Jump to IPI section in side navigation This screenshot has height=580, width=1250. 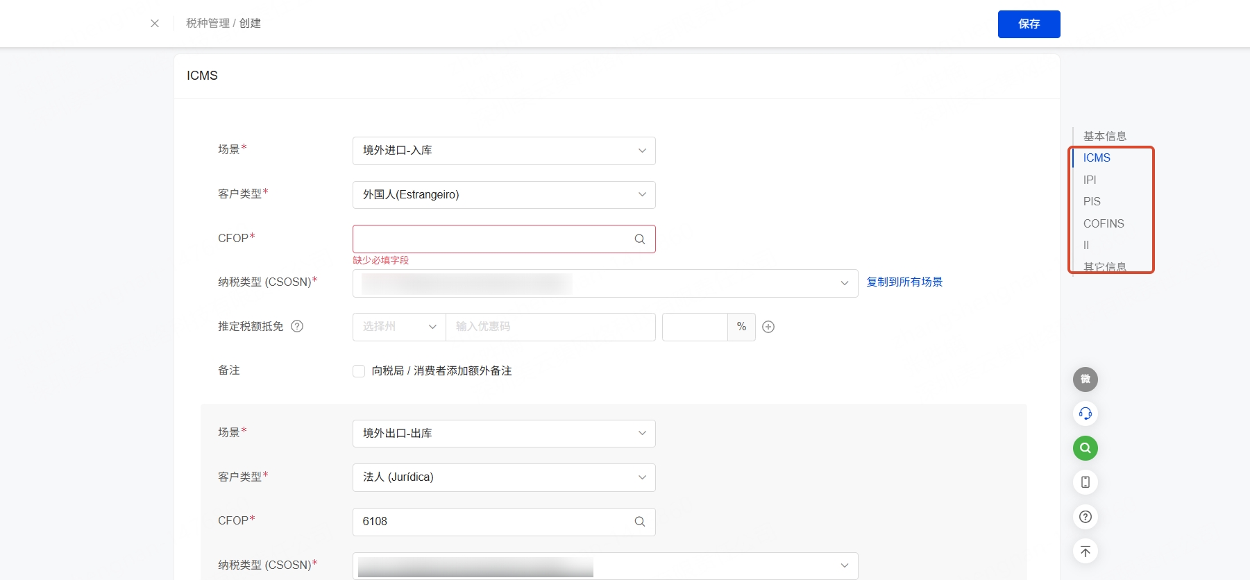click(1090, 180)
